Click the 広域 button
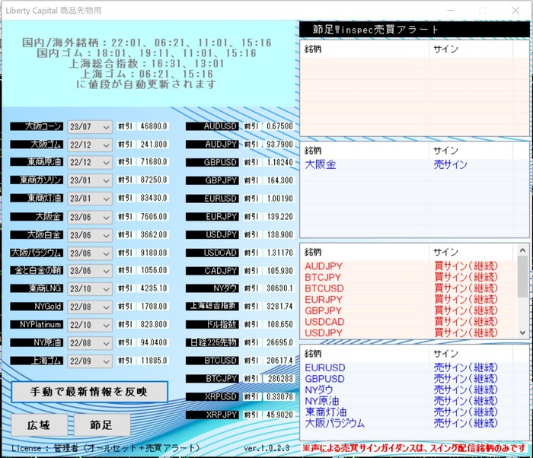 coord(39,425)
